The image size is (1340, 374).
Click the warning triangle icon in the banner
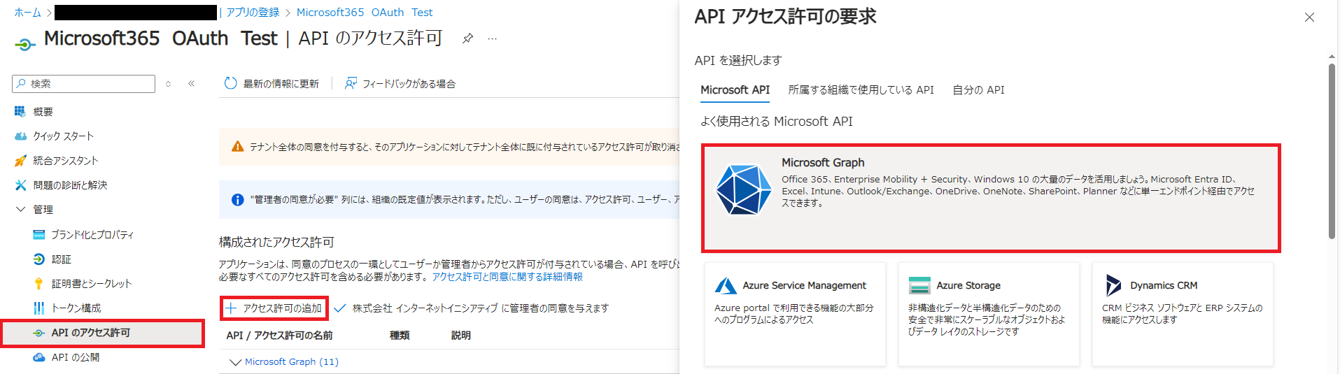click(238, 147)
